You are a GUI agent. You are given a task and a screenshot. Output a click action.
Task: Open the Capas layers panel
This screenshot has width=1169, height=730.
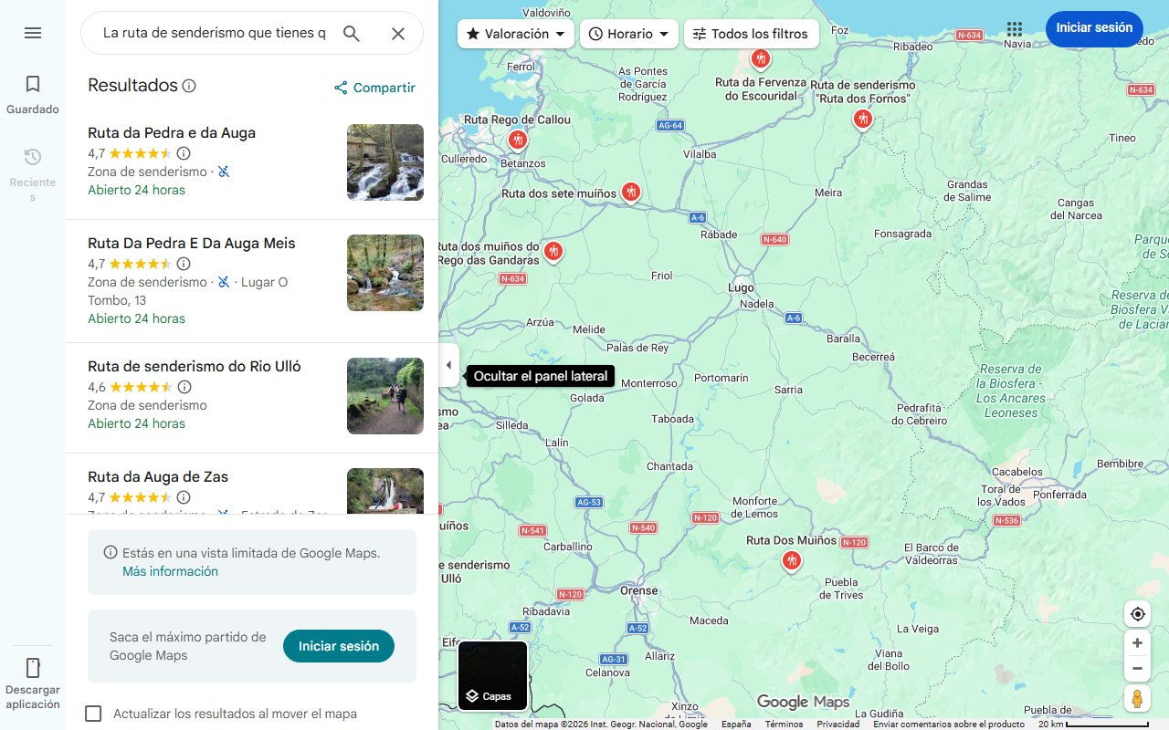pyautogui.click(x=492, y=675)
